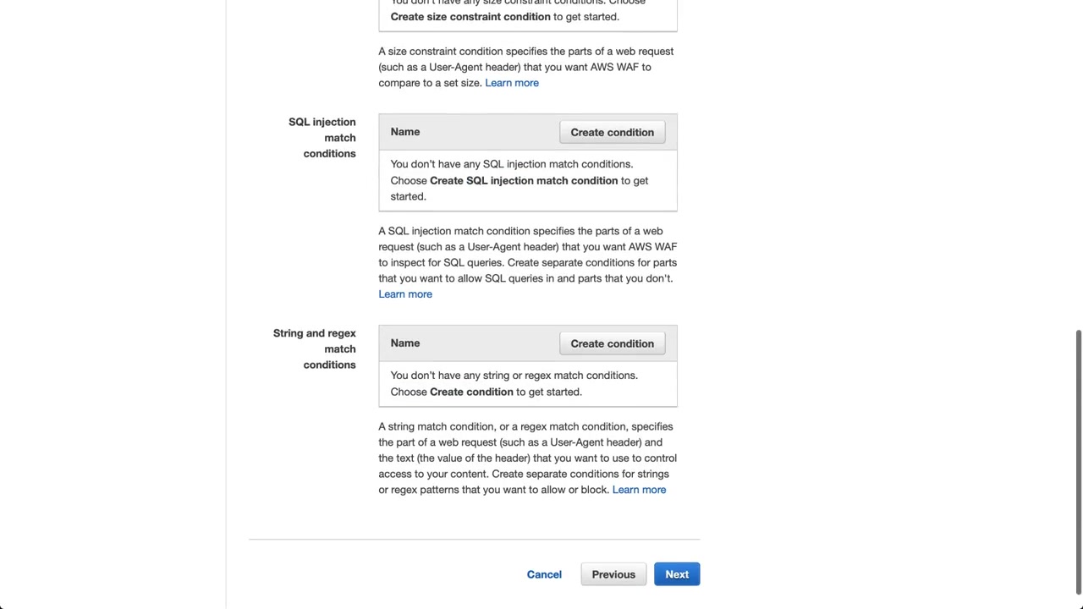The height and width of the screenshot is (609, 1083).
Task: Click the empty SQL injection conditions message
Action: [511, 164]
